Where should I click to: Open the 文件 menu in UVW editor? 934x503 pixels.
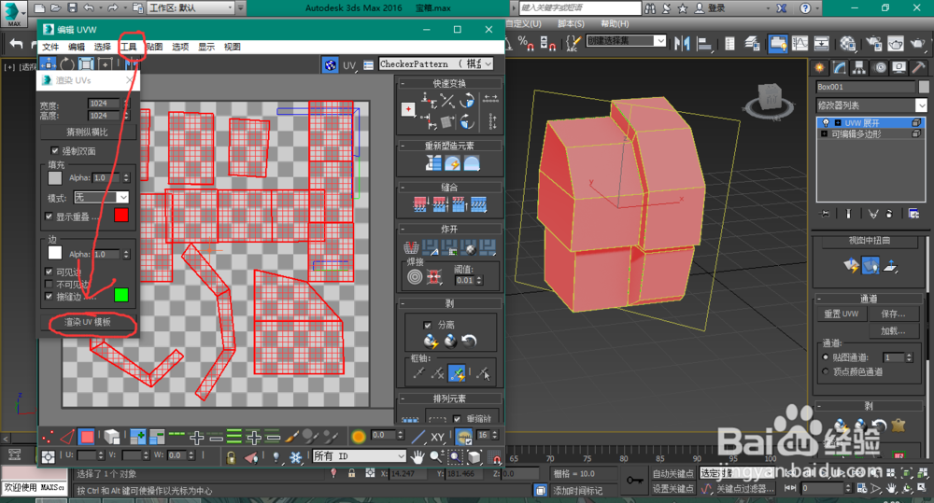click(x=50, y=47)
